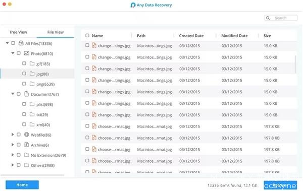Image resolution: width=303 pixels, height=191 pixels.
Task: Check the Document(767) checkbox
Action: coord(19,94)
